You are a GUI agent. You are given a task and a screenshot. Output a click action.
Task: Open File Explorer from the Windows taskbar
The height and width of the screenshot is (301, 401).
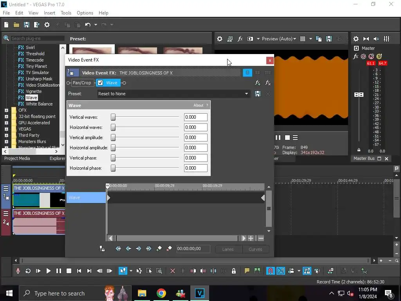[x=142, y=293]
